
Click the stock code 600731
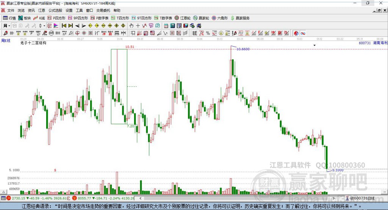coord(365,43)
